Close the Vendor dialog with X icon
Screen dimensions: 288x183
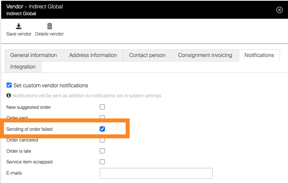[x=279, y=10]
